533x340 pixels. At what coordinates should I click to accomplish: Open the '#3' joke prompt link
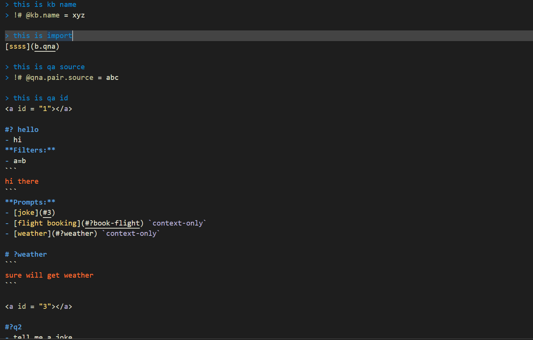(47, 213)
